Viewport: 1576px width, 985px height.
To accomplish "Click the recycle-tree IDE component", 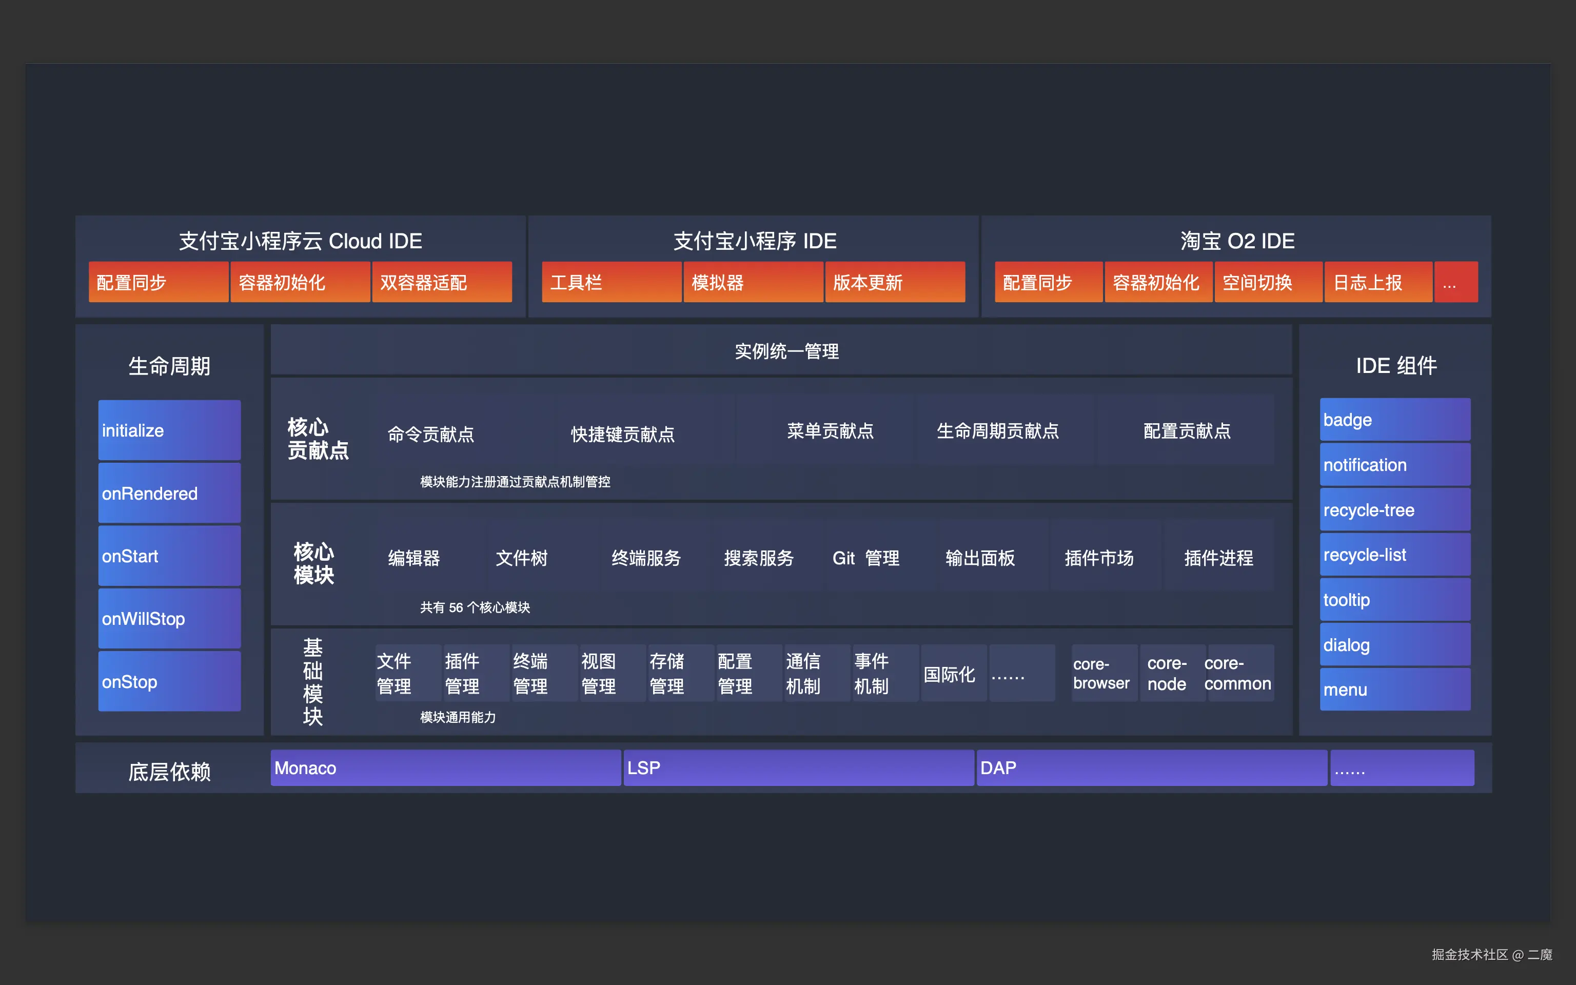I will point(1394,510).
